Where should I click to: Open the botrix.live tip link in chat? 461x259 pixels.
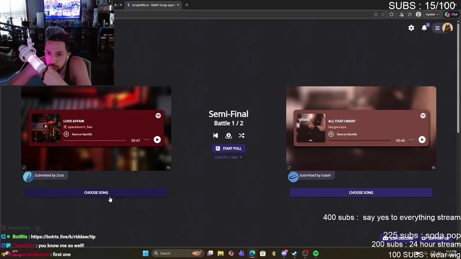click(x=63, y=237)
